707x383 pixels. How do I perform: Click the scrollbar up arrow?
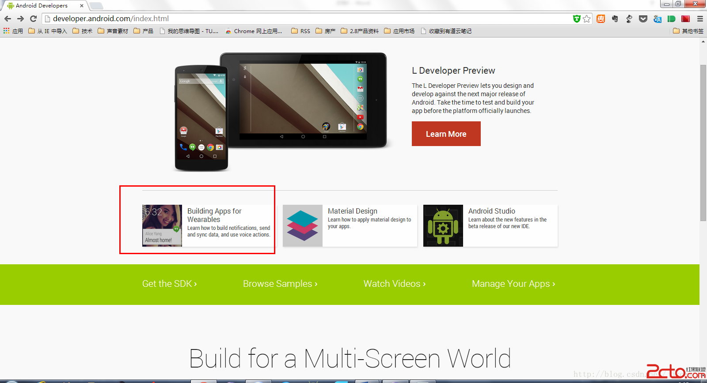pos(703,41)
